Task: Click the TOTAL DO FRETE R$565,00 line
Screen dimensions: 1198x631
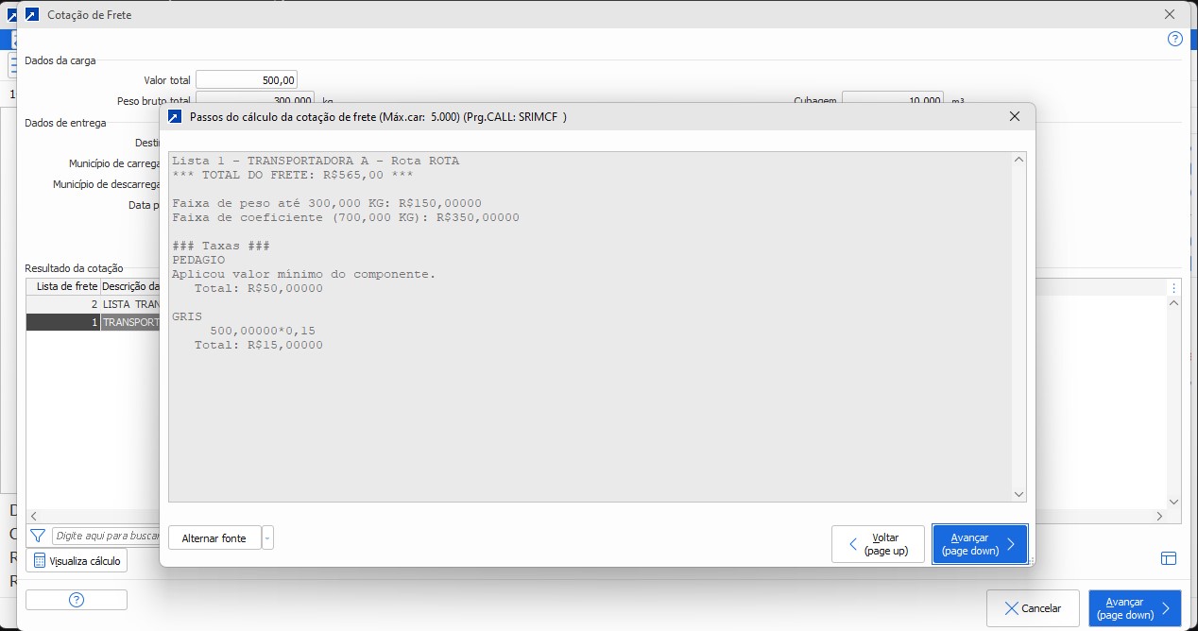Action: pos(293,175)
